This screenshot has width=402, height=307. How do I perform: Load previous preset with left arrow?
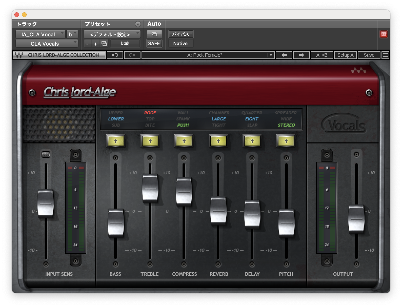coord(284,55)
